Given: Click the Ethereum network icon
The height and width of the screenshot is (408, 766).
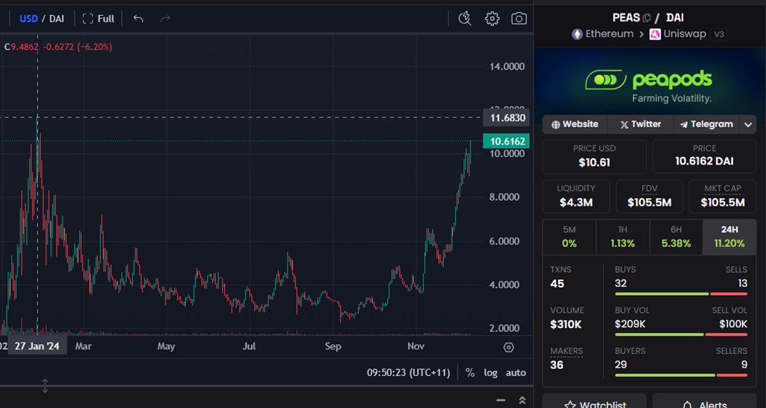Looking at the screenshot, I should click(x=578, y=34).
